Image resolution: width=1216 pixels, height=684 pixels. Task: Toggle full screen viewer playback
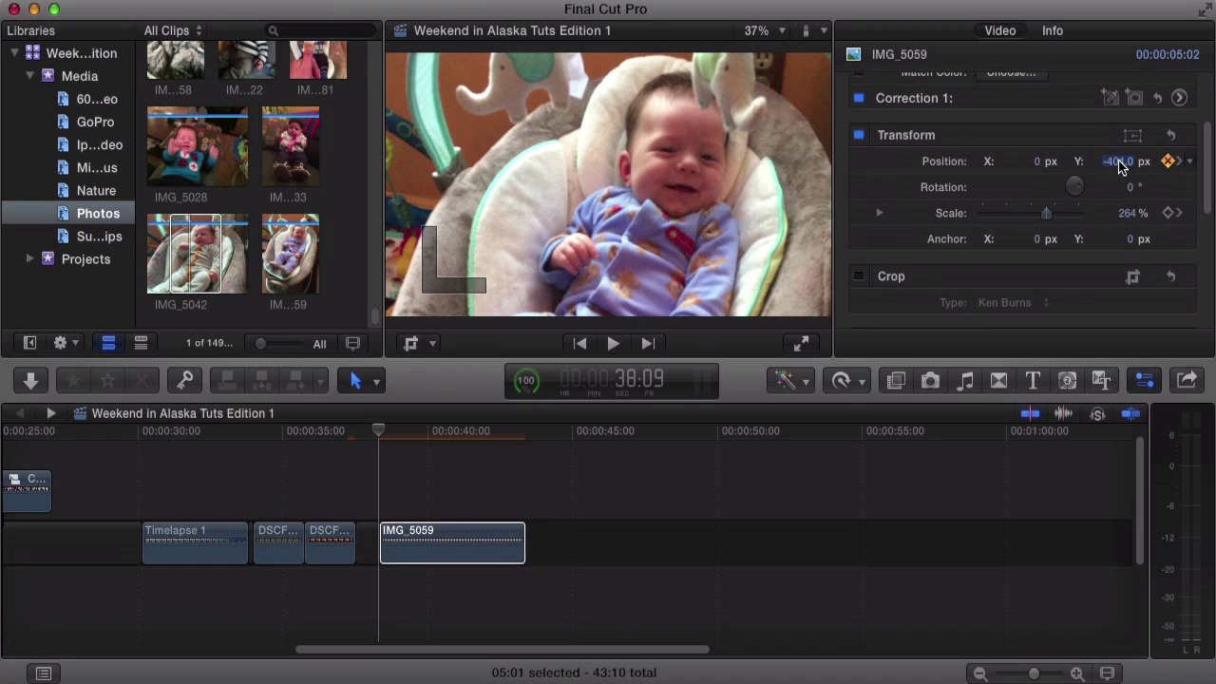click(801, 344)
